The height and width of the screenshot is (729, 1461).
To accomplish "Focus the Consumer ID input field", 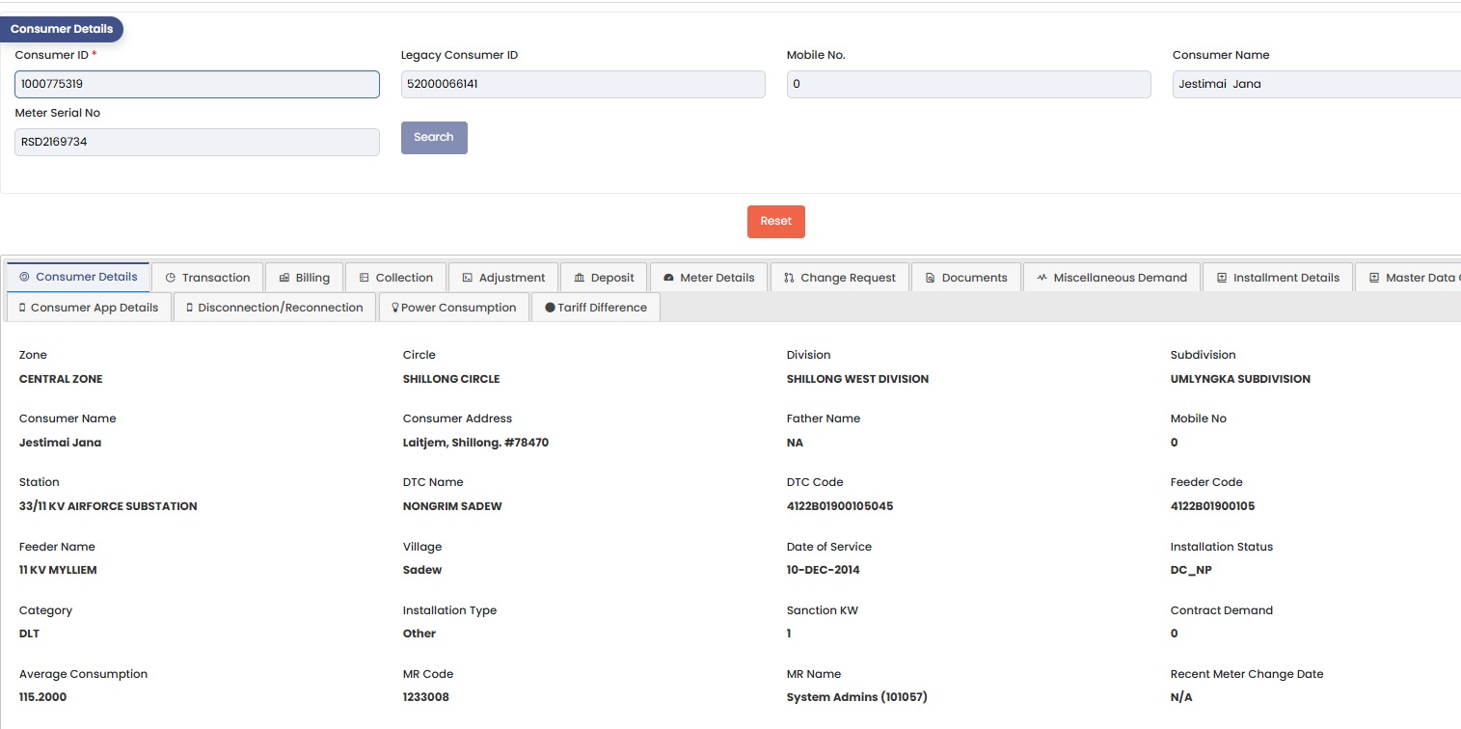I will click(198, 84).
